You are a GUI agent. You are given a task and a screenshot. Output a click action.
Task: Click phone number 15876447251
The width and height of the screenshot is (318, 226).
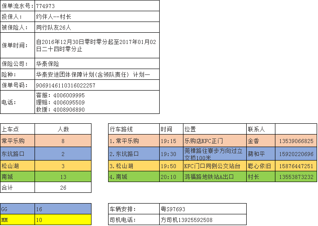click(296, 166)
